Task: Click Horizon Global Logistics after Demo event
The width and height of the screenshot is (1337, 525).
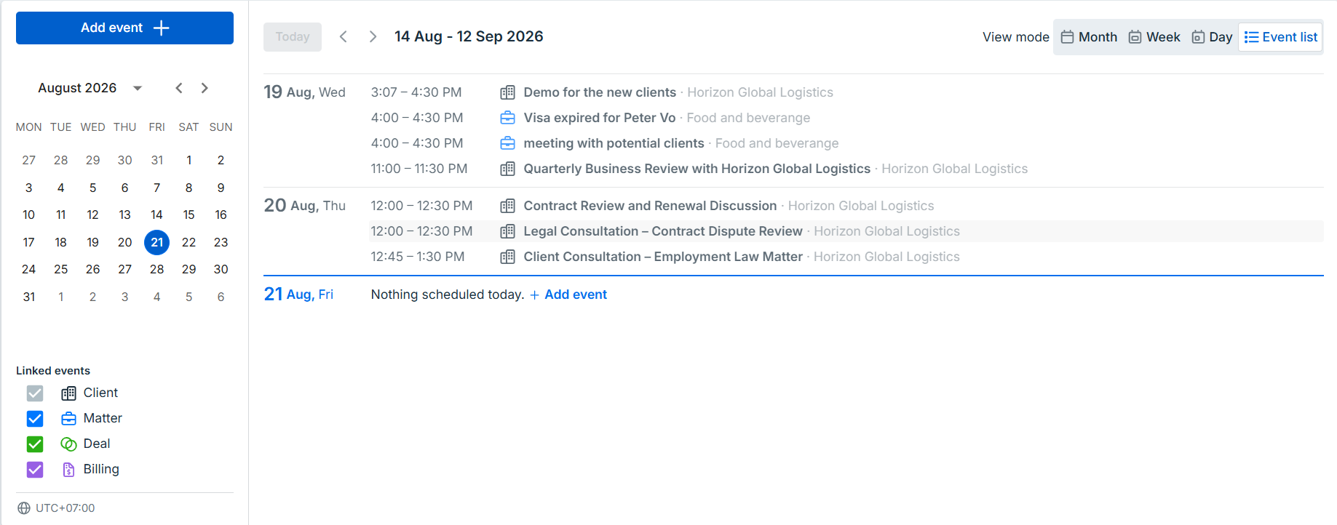Action: click(x=760, y=92)
